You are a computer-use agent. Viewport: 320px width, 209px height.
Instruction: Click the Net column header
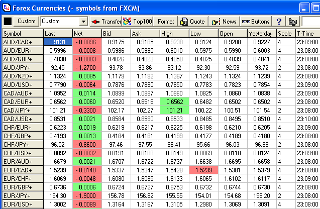tap(86, 33)
